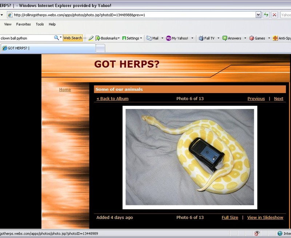Click the Fall TV television icon
291x238 pixels.
point(201,38)
